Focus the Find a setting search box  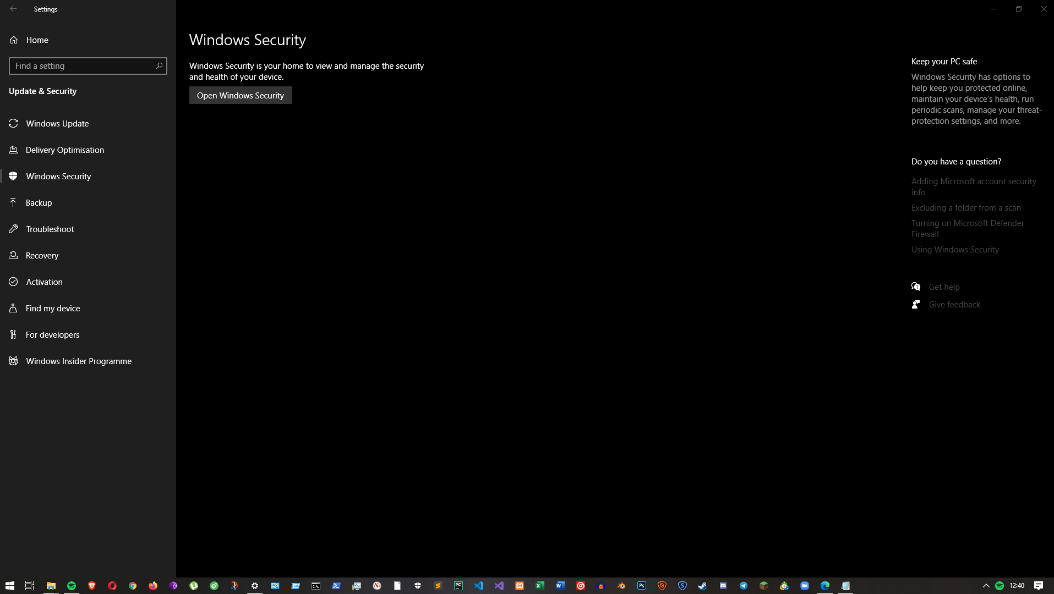coord(88,66)
